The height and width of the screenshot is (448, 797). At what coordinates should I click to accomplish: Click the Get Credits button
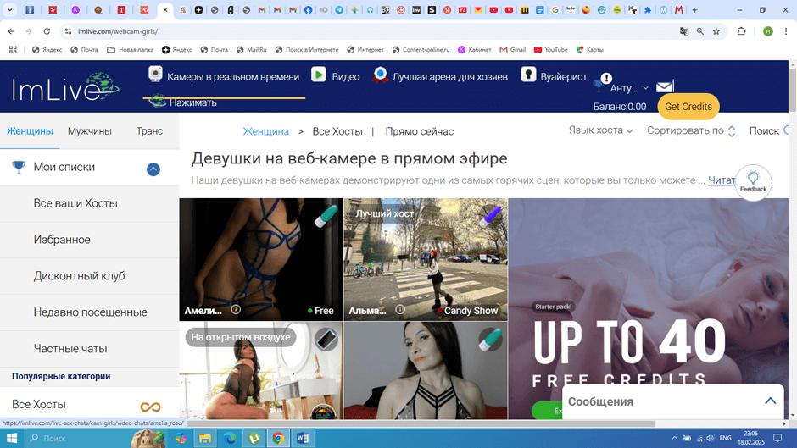pos(688,107)
